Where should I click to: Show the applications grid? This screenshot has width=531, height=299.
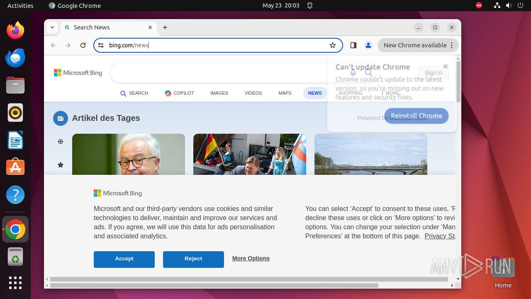tap(15, 283)
